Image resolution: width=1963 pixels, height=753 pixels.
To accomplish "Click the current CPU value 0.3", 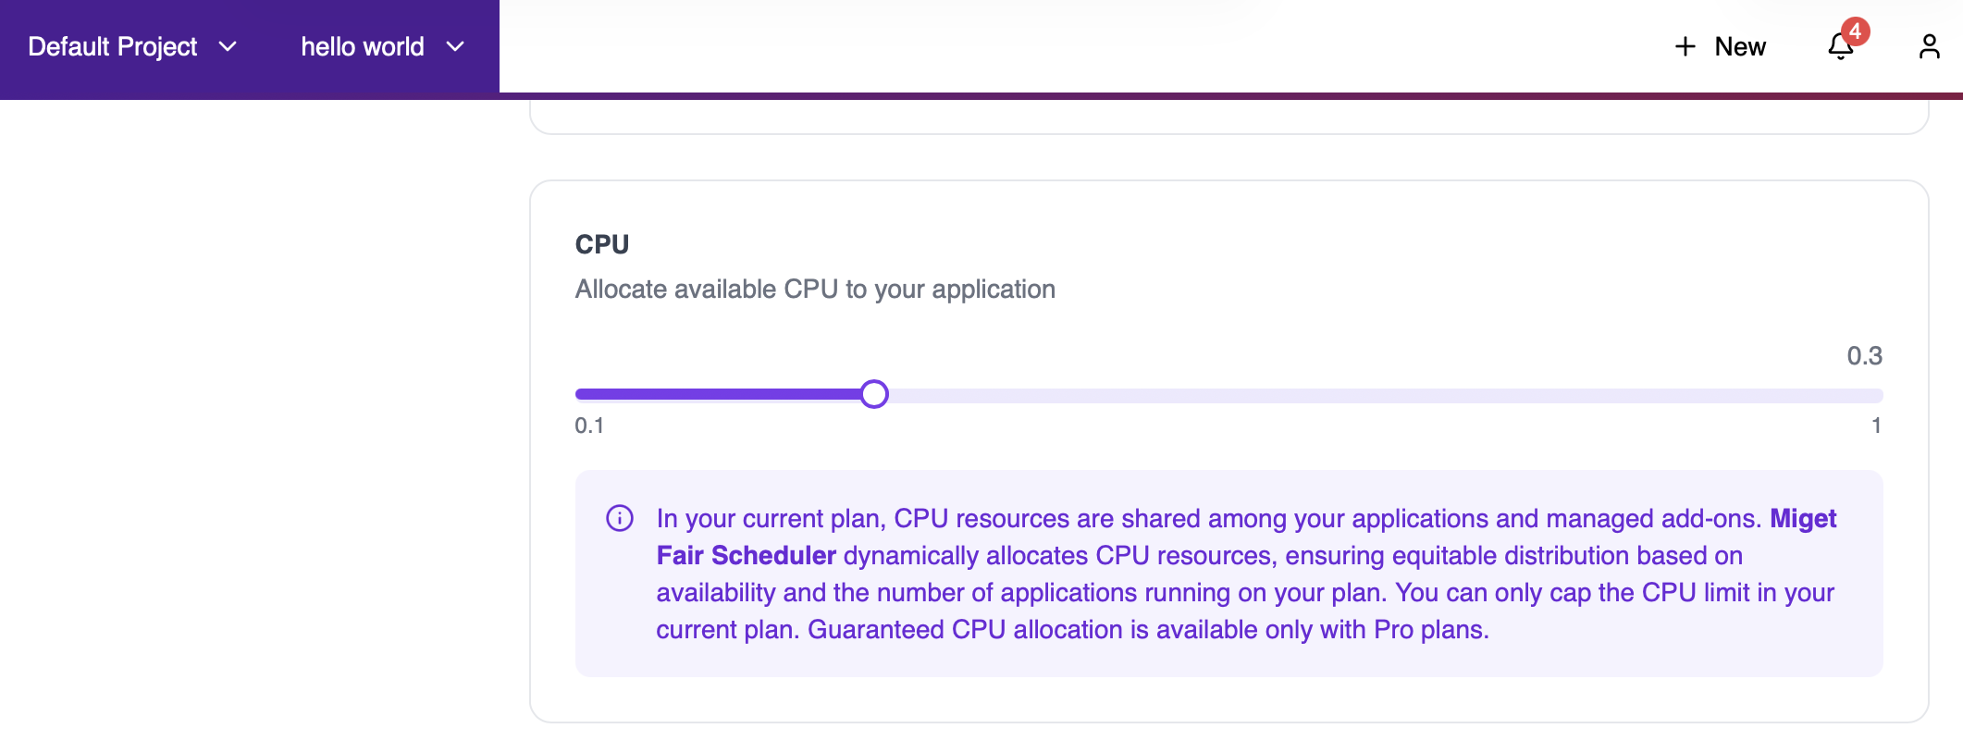I will 1865,355.
